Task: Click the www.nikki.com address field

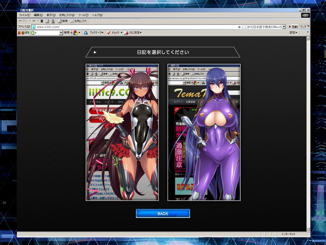Action: pos(135,27)
